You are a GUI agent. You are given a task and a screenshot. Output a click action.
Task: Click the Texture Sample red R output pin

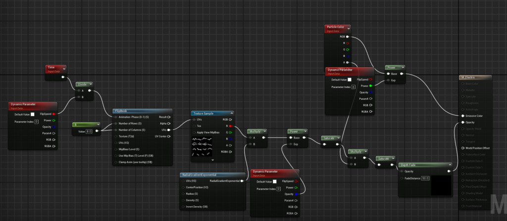(231, 127)
